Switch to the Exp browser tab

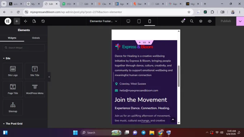coord(175,4)
